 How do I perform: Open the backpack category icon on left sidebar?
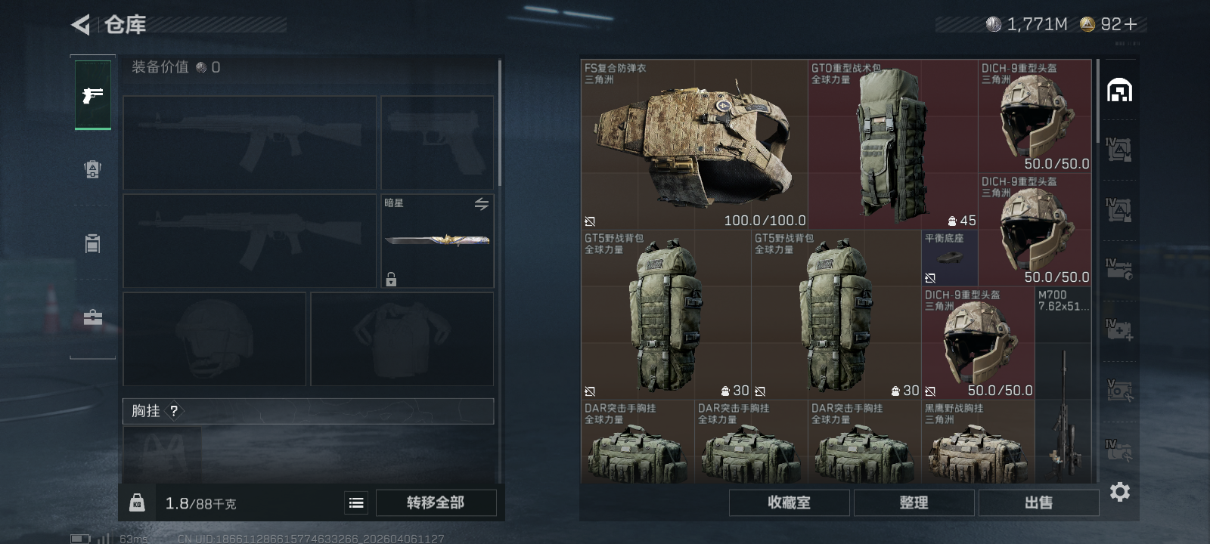(93, 168)
